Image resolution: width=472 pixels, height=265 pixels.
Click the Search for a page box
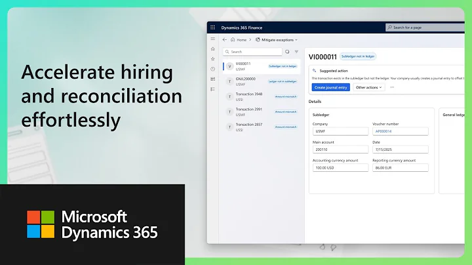point(425,28)
